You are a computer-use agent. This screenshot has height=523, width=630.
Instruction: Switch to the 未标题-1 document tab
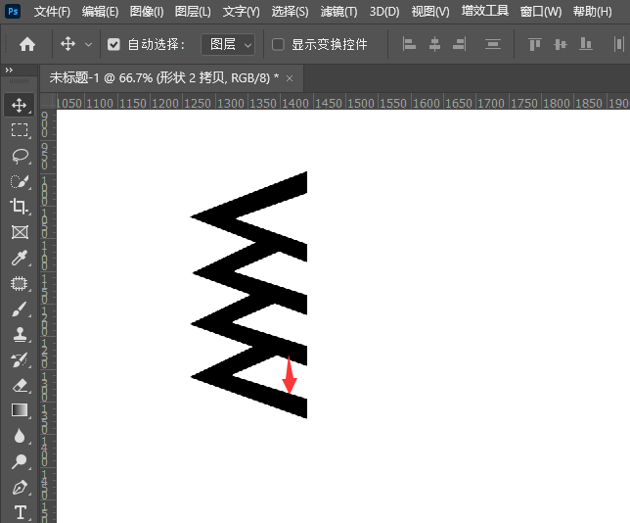(x=163, y=77)
